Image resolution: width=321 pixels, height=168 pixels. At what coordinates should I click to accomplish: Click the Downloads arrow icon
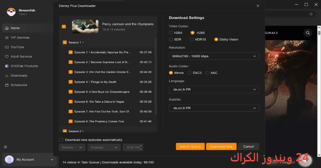click(7, 76)
